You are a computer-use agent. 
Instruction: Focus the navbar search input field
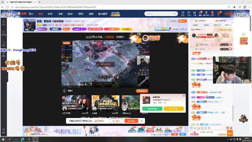click(159, 14)
